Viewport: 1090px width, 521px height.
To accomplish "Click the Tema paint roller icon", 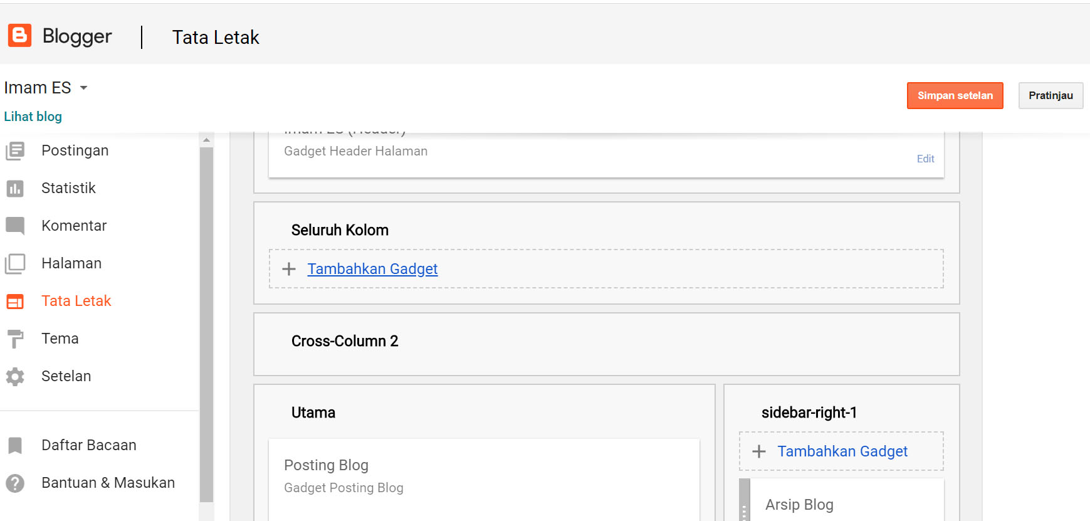I will [x=15, y=339].
